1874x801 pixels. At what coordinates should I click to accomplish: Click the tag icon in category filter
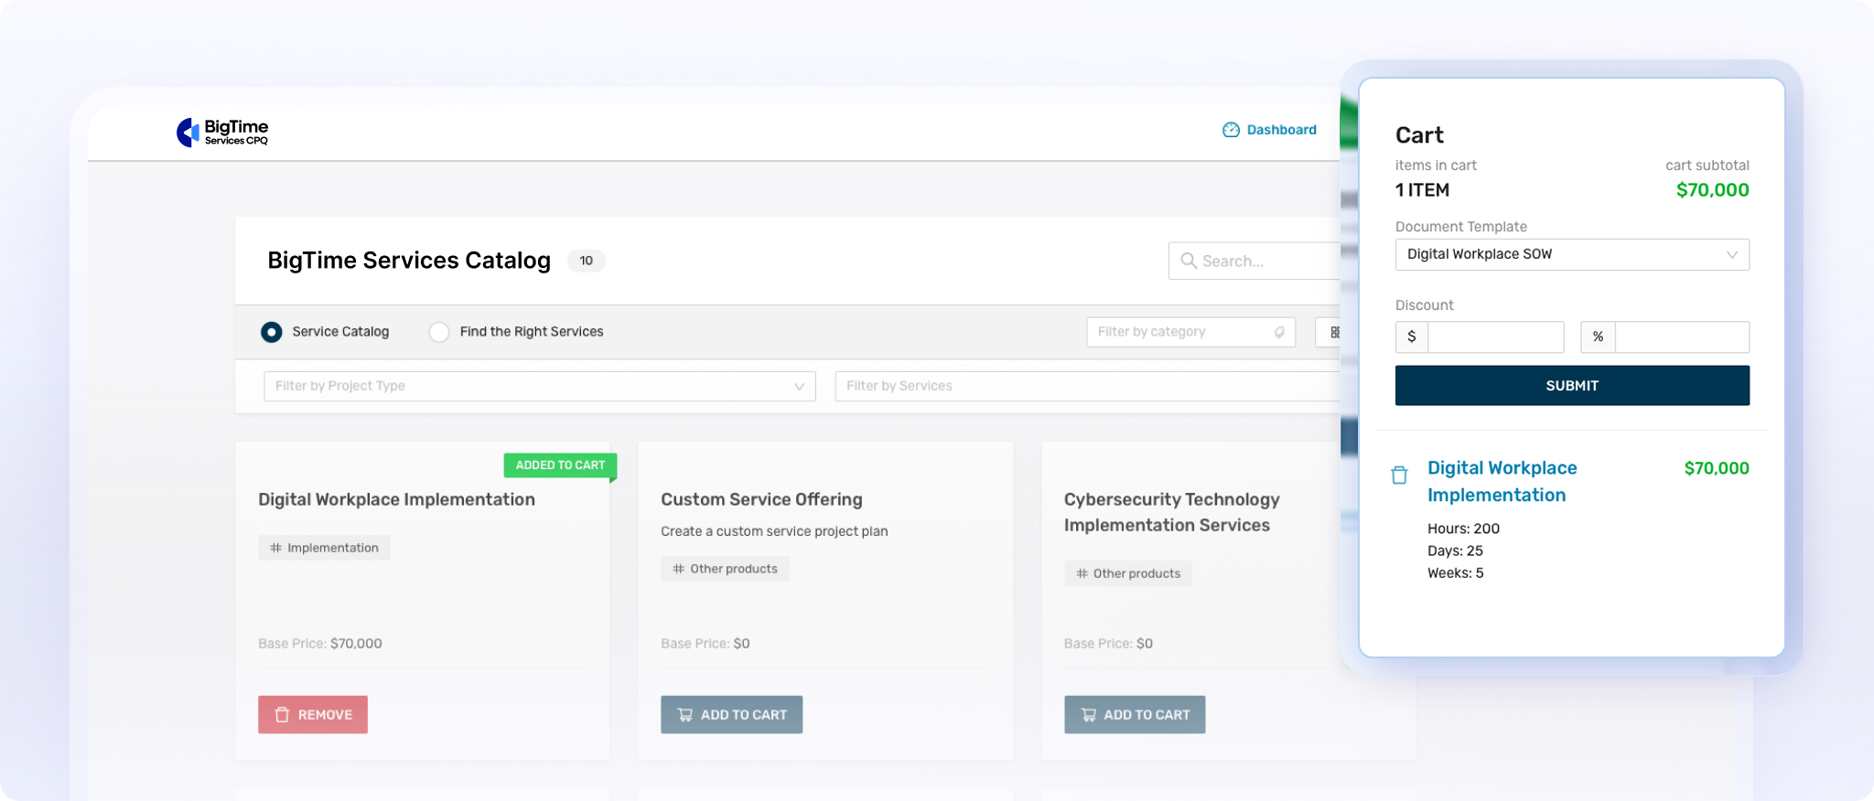coord(1279,333)
